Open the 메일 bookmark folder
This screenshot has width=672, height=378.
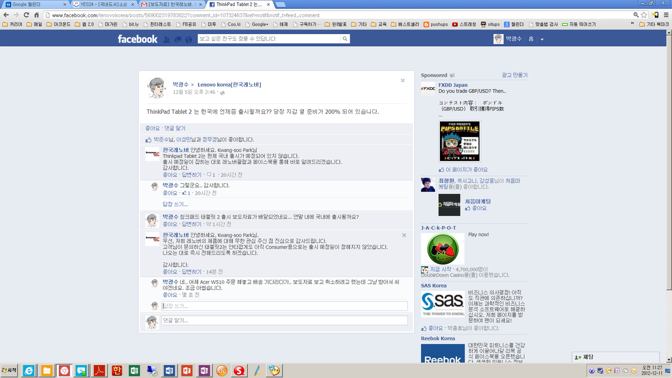coord(34,24)
